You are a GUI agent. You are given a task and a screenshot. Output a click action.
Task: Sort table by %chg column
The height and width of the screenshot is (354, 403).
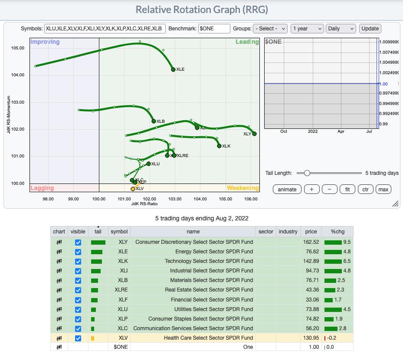[x=337, y=232]
